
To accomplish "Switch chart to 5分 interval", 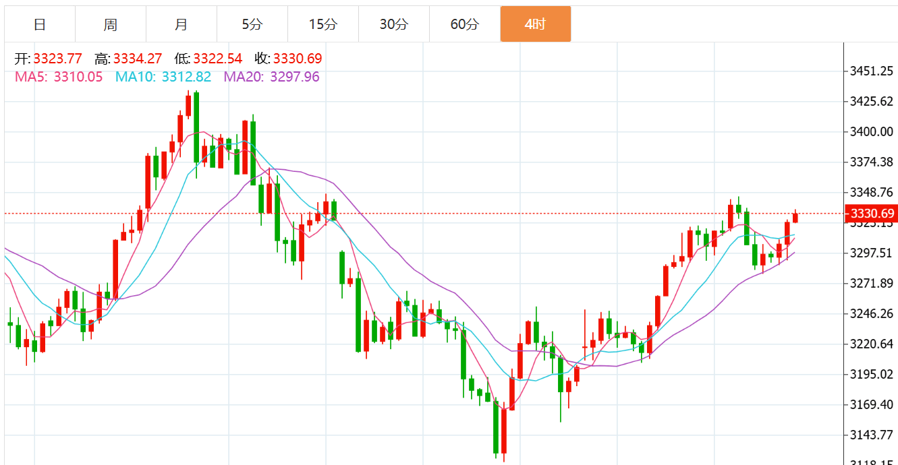I will click(x=252, y=25).
